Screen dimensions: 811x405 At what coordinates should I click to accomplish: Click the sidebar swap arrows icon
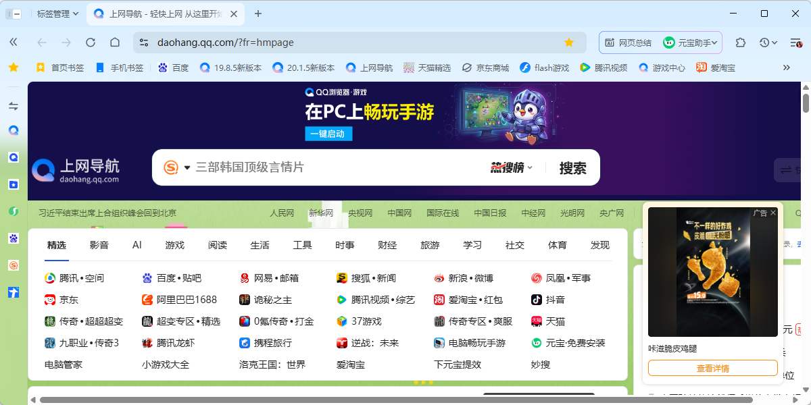click(14, 106)
